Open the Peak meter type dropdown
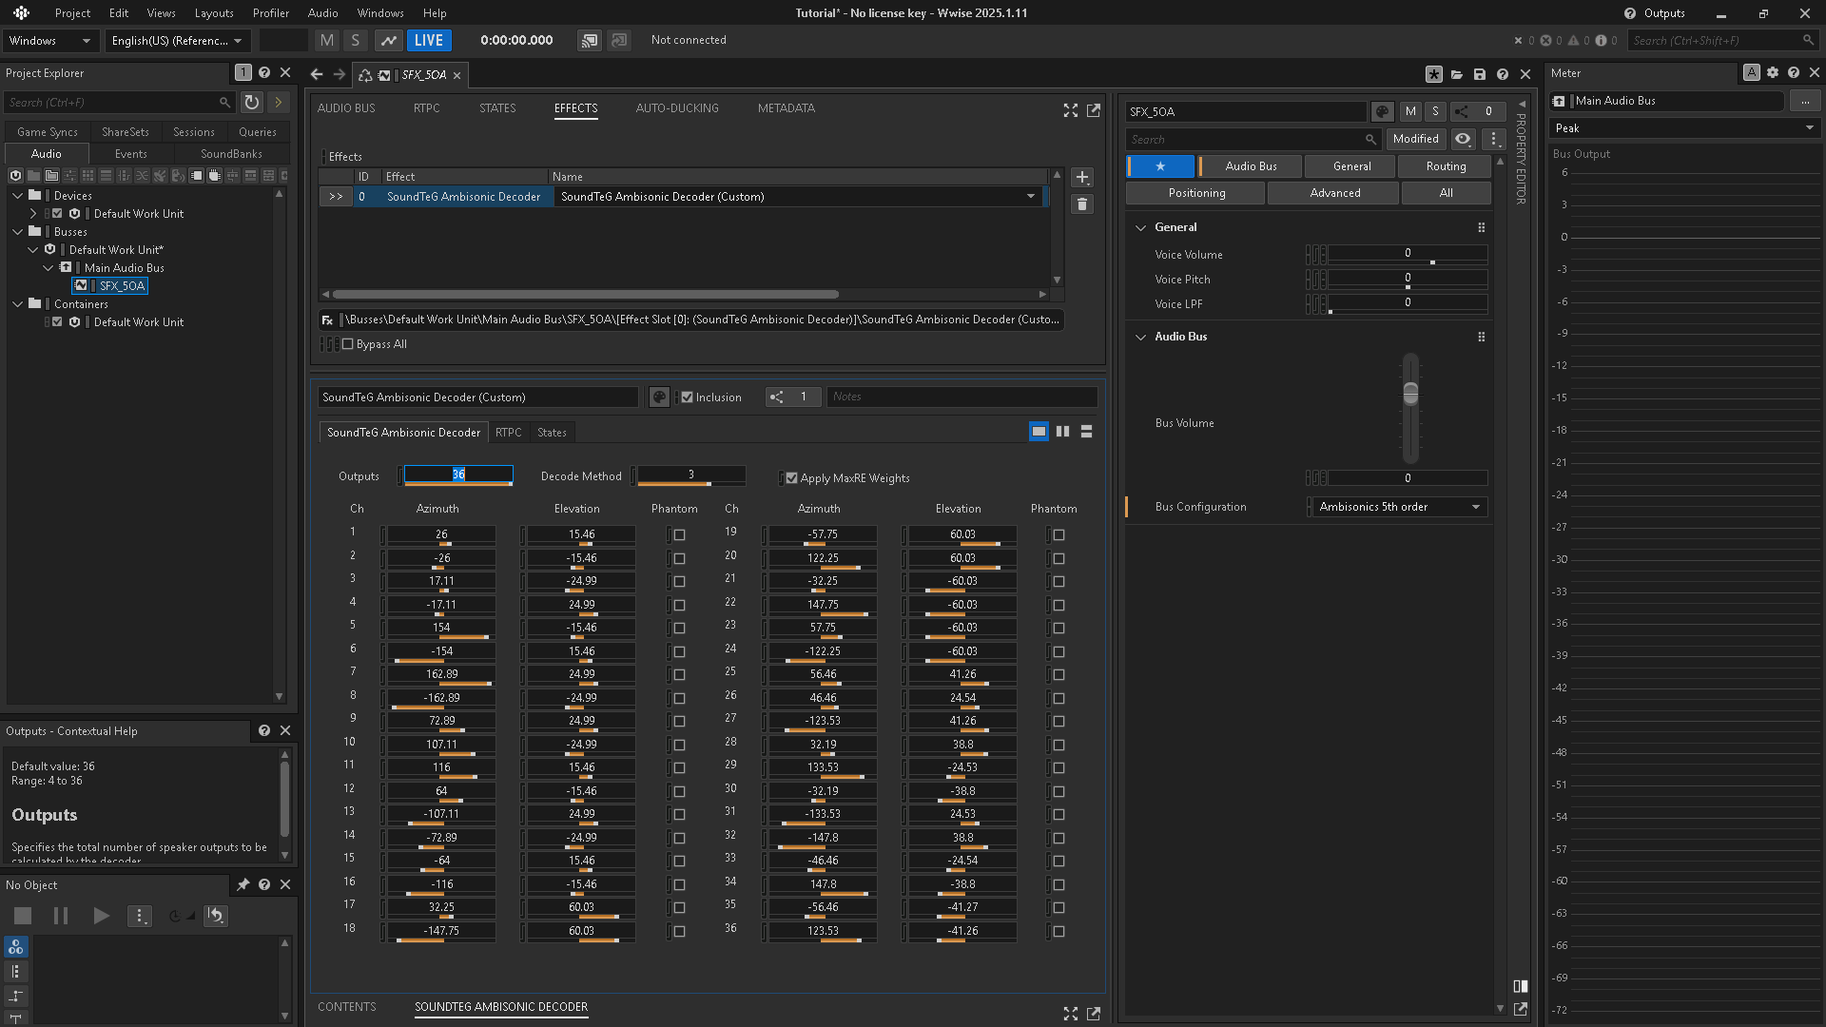 click(1684, 128)
